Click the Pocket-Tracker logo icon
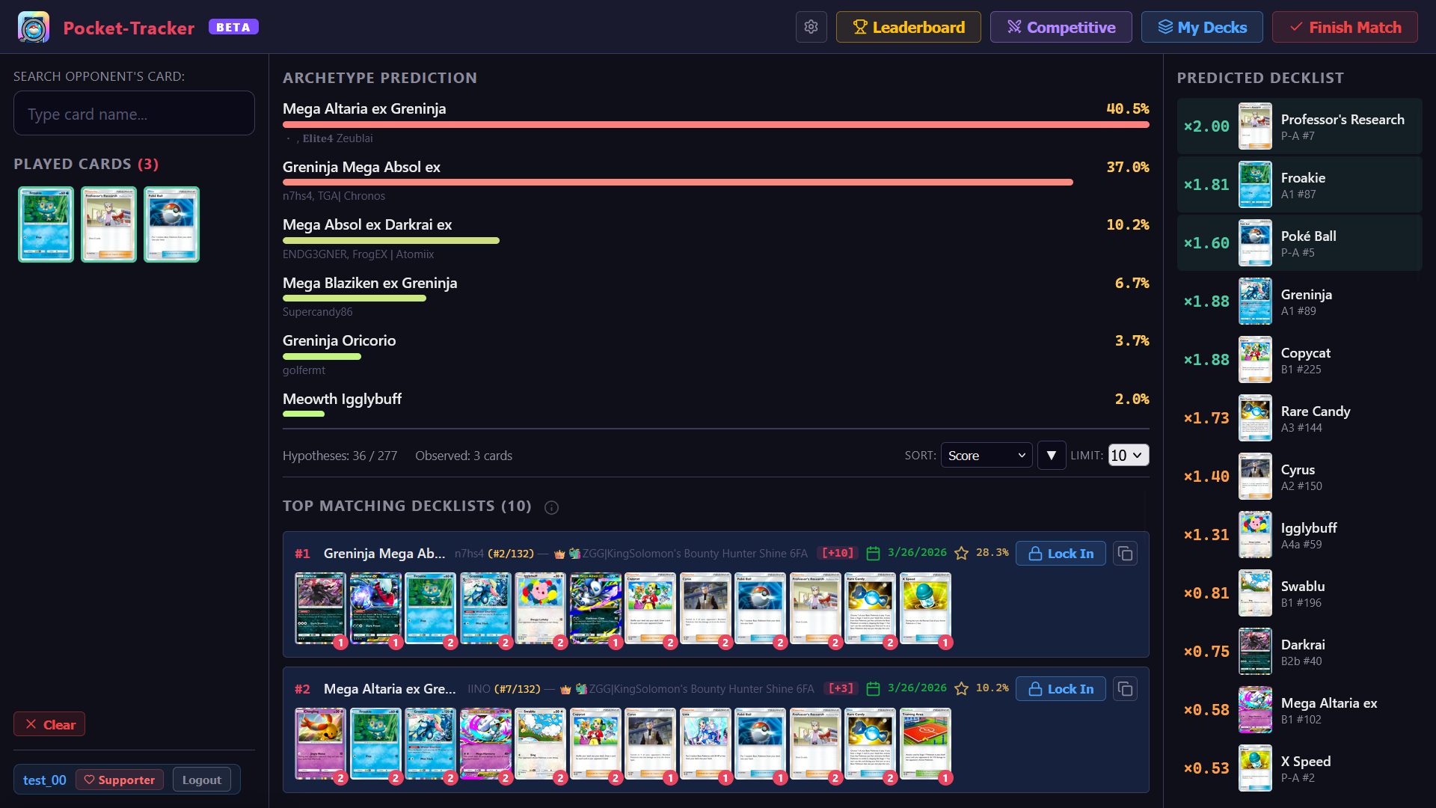The height and width of the screenshot is (808, 1436). [34, 27]
